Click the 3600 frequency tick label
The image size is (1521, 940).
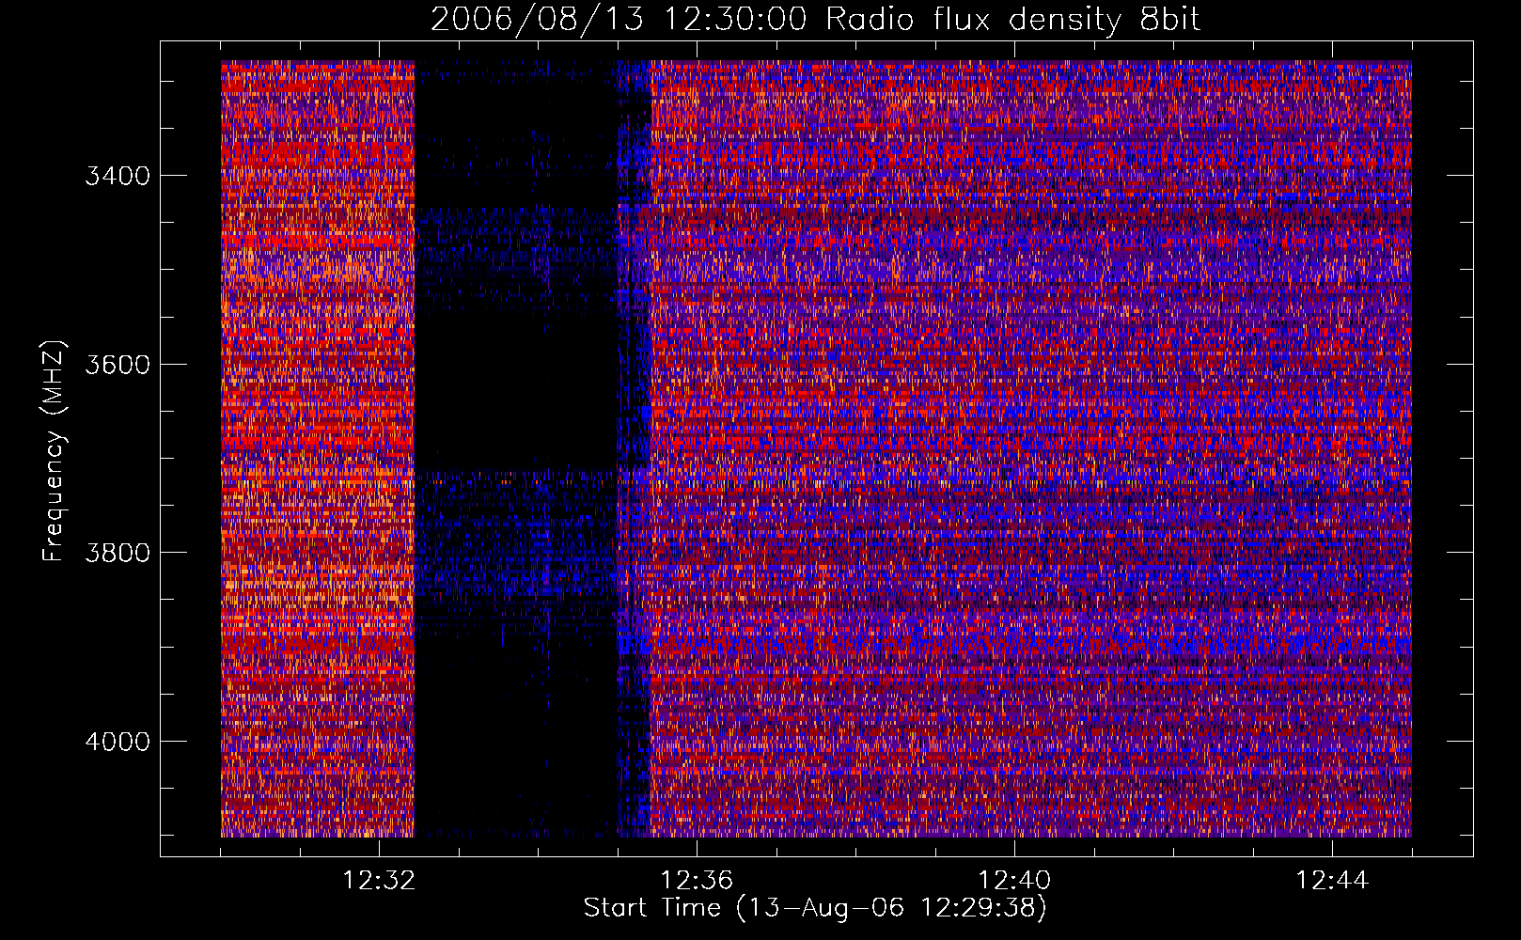118,365
